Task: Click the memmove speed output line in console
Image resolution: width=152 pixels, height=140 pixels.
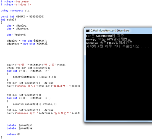Action: [109, 43]
